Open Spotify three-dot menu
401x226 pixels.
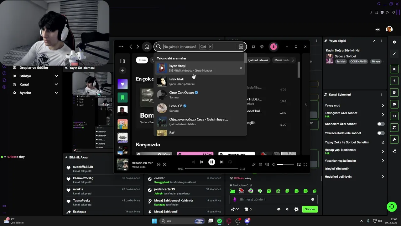click(121, 47)
